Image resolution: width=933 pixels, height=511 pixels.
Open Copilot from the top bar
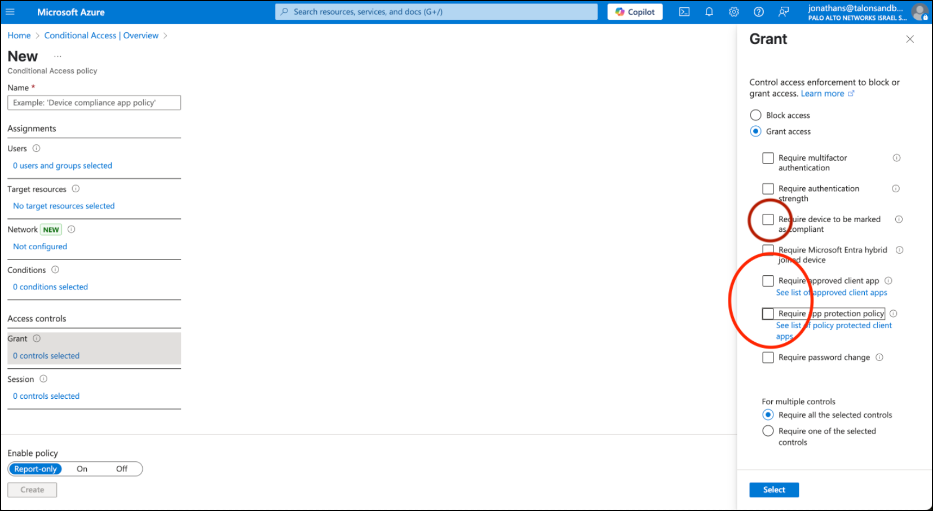click(635, 12)
